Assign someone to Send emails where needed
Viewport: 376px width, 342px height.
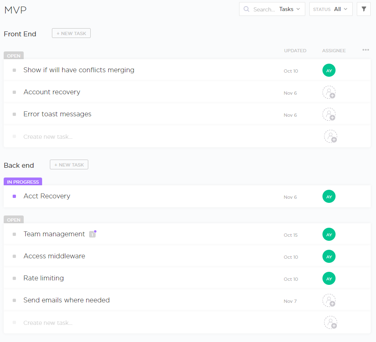point(329,300)
